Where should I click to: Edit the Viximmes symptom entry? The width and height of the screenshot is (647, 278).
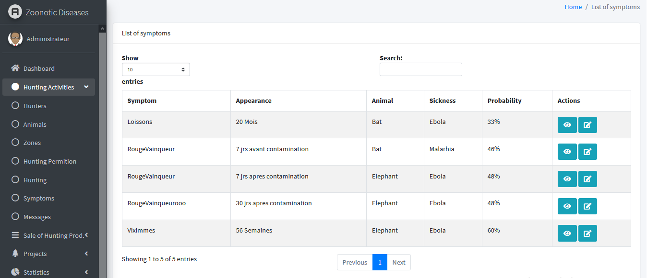tap(587, 234)
